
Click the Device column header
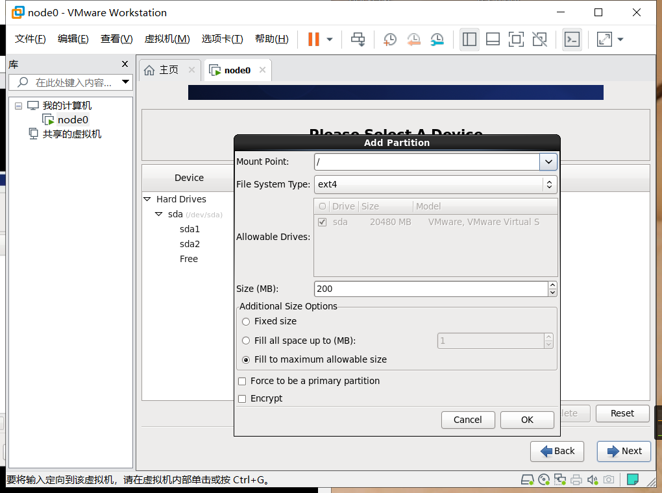[x=189, y=178]
